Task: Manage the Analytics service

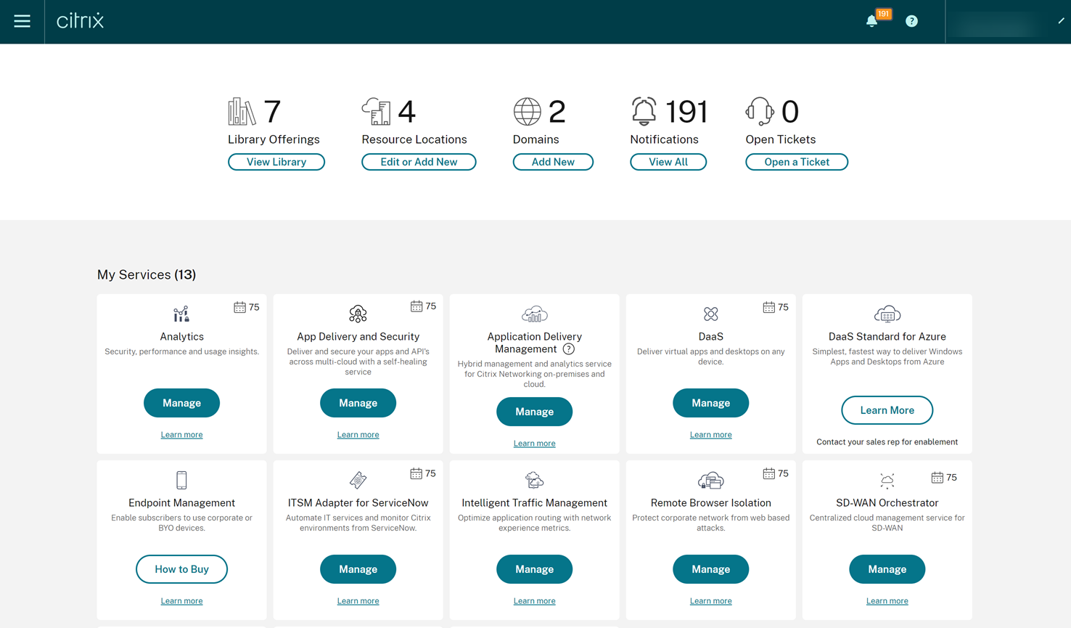Action: tap(181, 403)
